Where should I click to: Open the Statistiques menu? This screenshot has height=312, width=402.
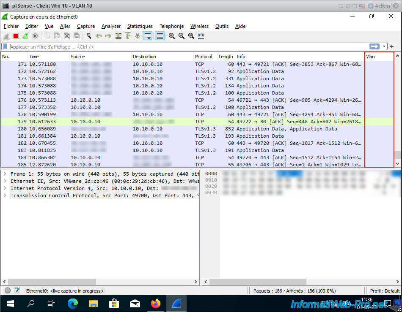(140, 26)
